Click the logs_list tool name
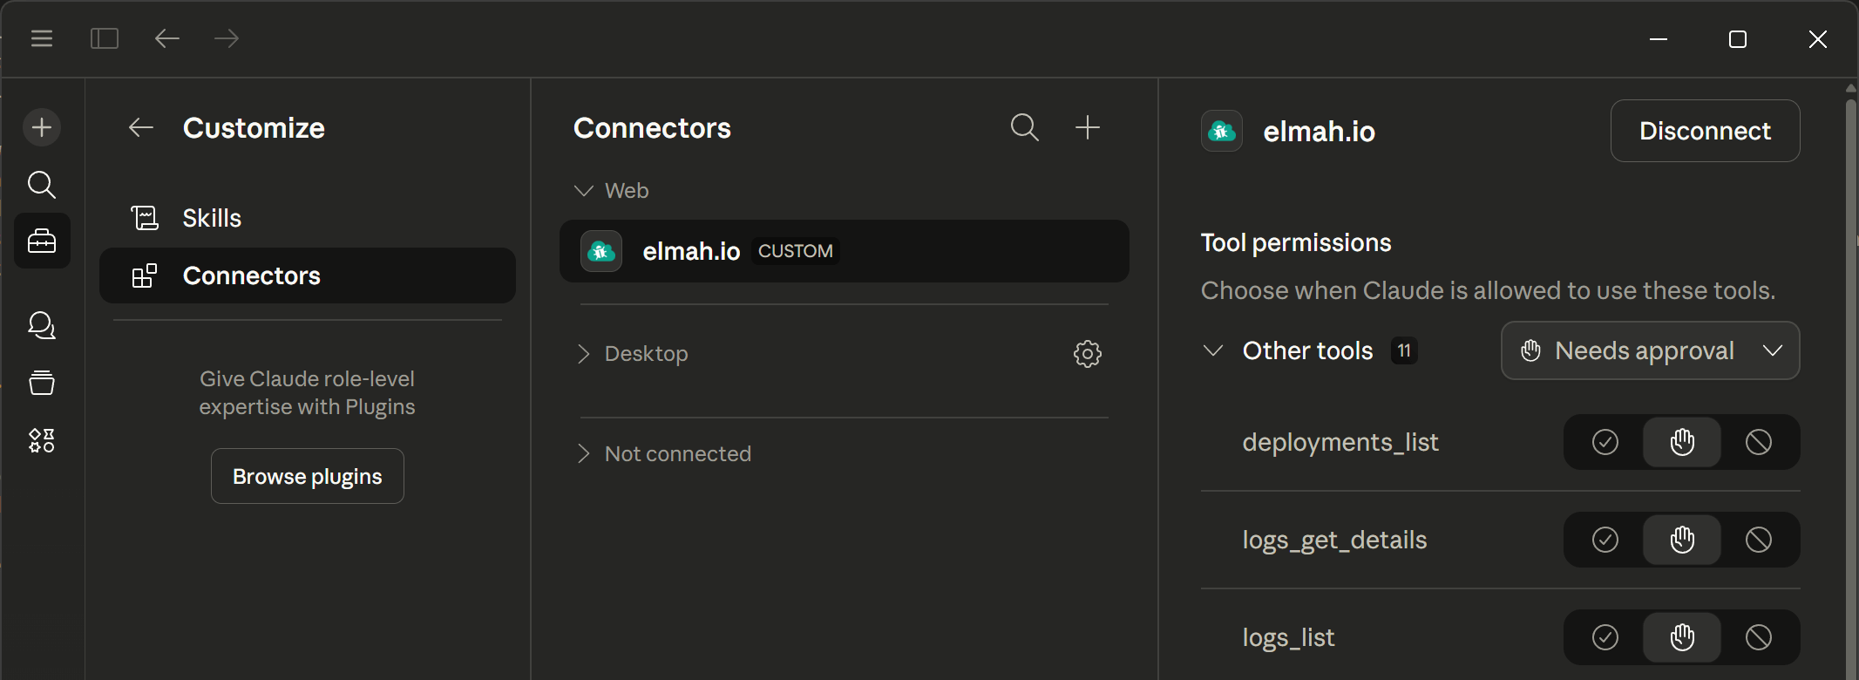 point(1288,637)
